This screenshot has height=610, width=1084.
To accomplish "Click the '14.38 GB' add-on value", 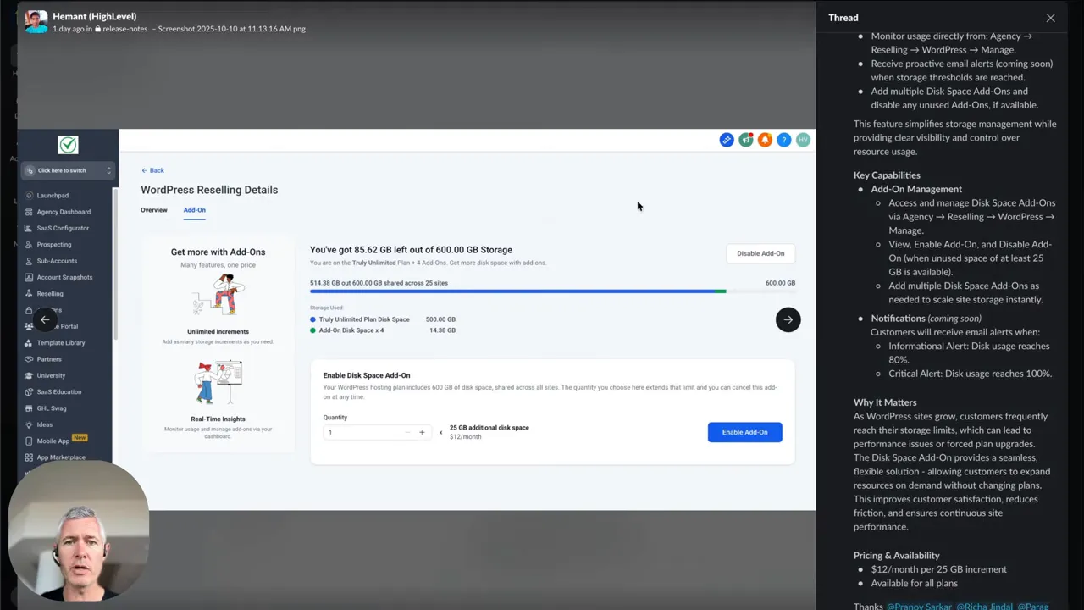I will 442,330.
